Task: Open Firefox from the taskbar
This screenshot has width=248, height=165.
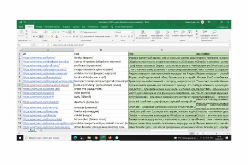Action: click(110, 138)
